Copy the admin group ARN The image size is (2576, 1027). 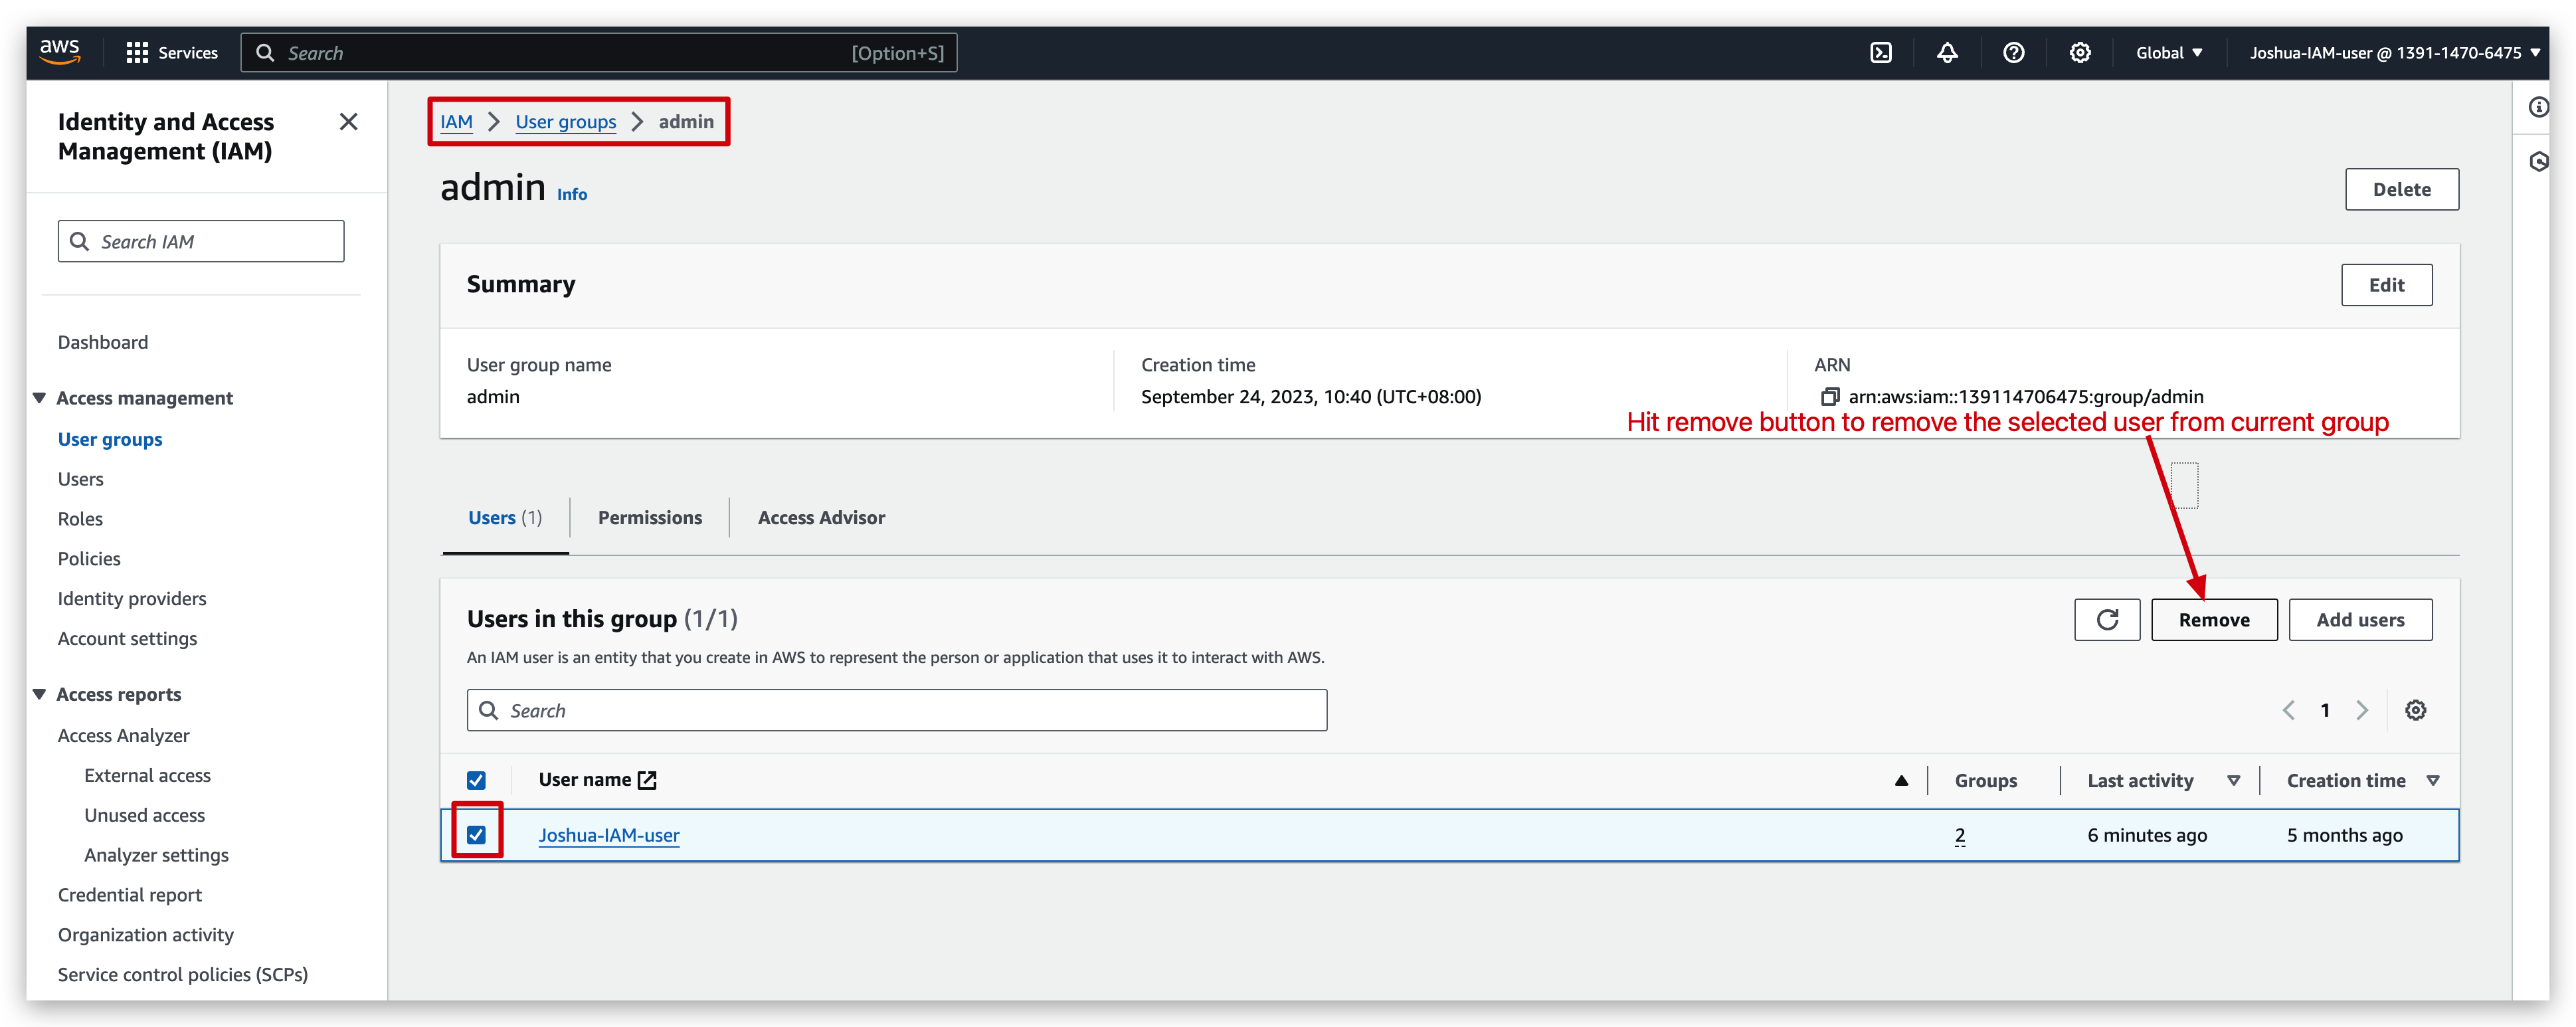(1832, 396)
